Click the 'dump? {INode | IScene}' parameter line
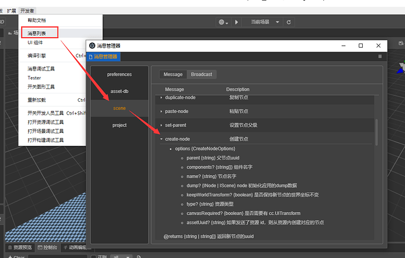This screenshot has height=258, width=405. pyautogui.click(x=242, y=186)
